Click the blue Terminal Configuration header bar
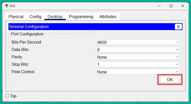The height and width of the screenshot is (104, 191). point(90,27)
